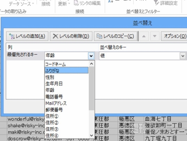187x141 pixels.
Task: Open the データ ソース ribbon dropdown
Action: [21, 4]
